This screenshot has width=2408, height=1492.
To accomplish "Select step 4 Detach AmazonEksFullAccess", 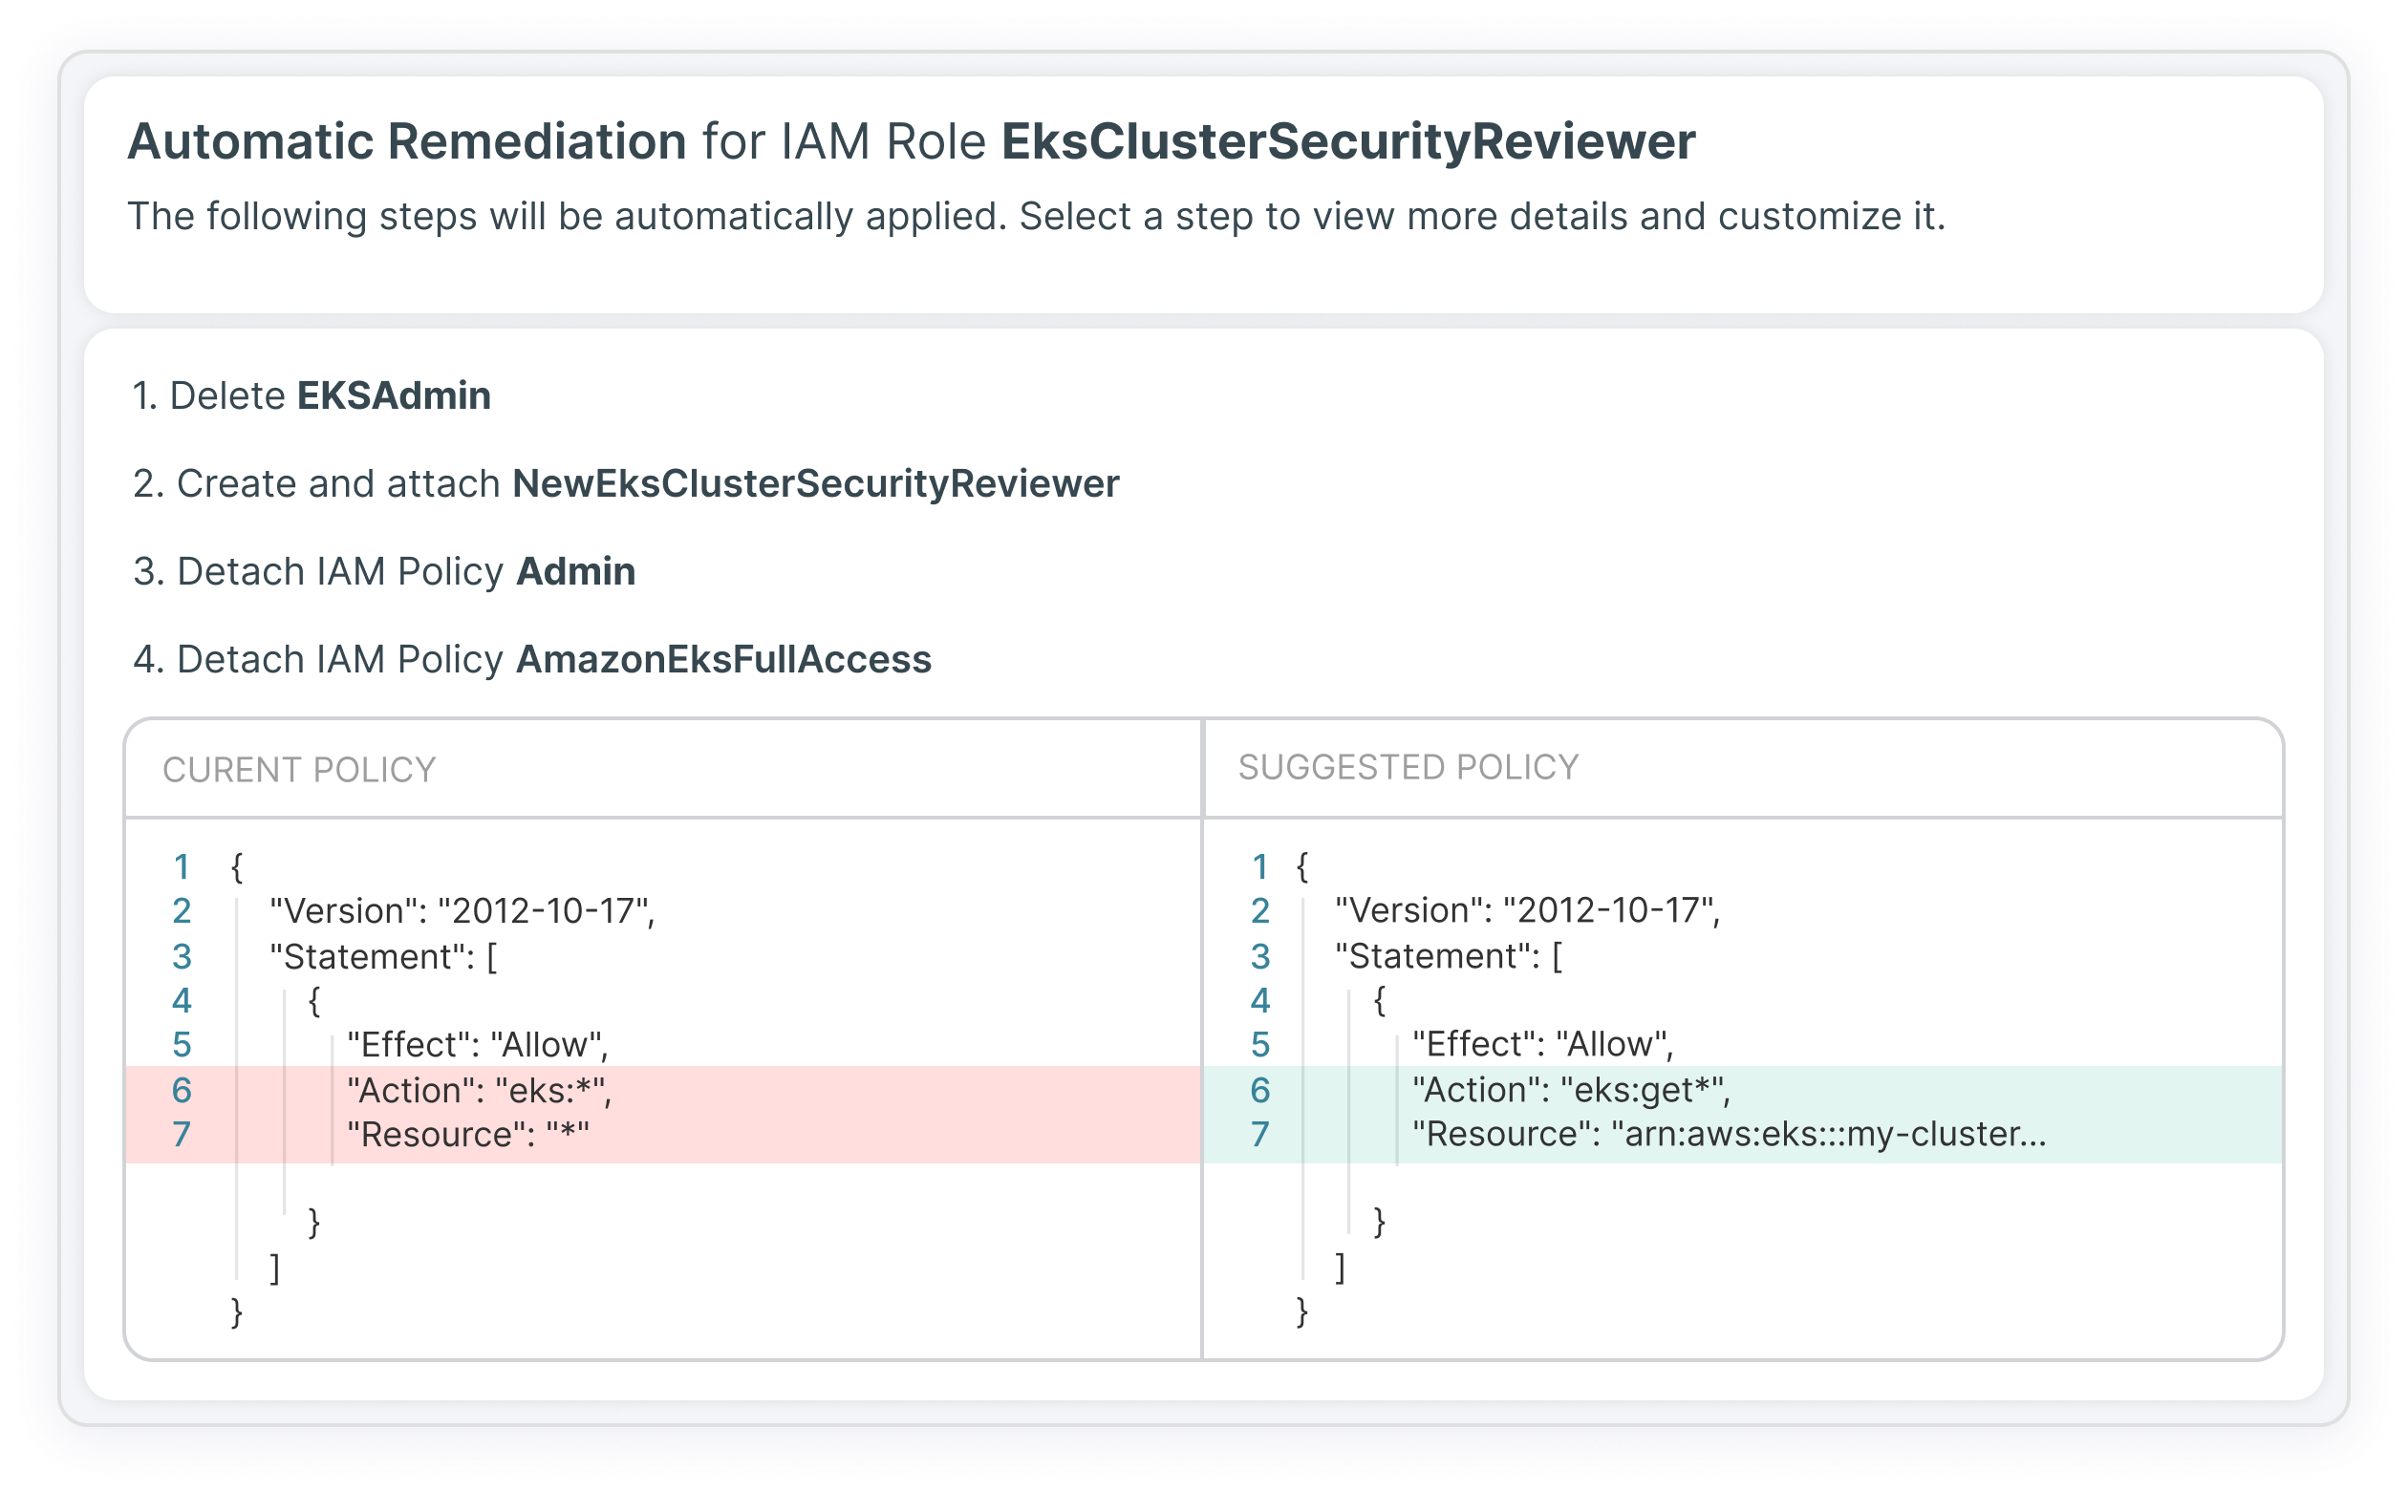I will 532,659.
